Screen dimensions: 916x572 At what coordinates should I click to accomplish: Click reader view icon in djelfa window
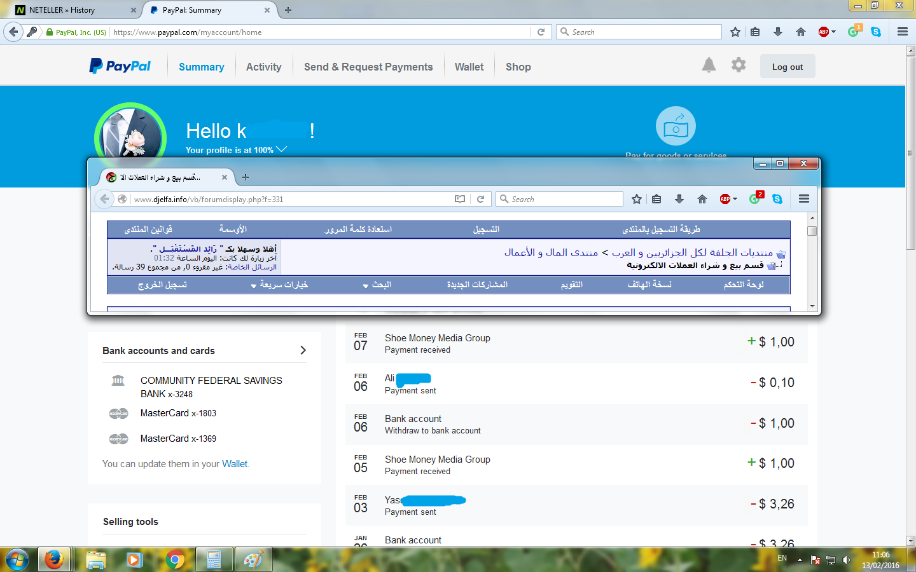pos(460,199)
